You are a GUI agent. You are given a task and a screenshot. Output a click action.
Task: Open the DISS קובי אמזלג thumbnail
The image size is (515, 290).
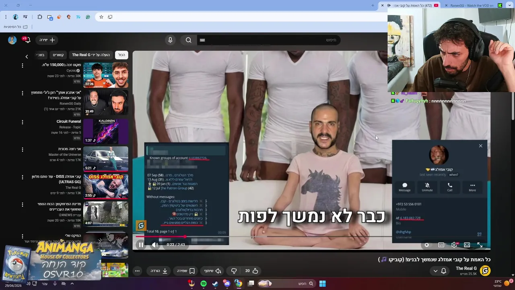(106, 186)
